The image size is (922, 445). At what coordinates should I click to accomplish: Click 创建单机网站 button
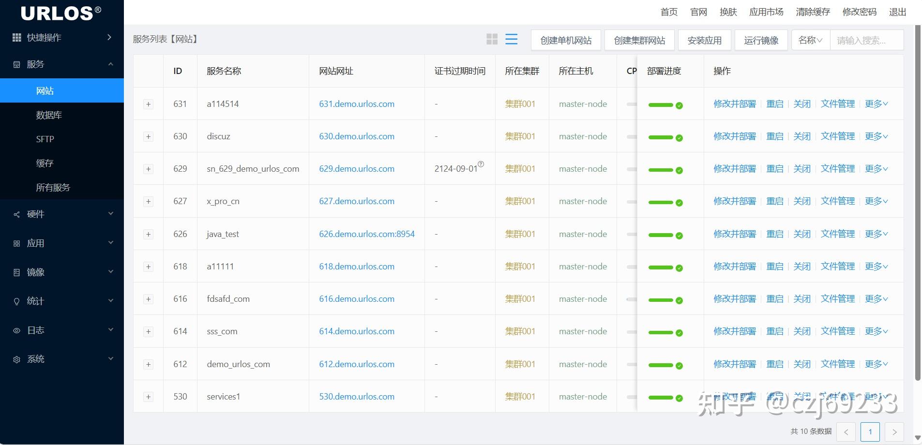[x=566, y=40]
